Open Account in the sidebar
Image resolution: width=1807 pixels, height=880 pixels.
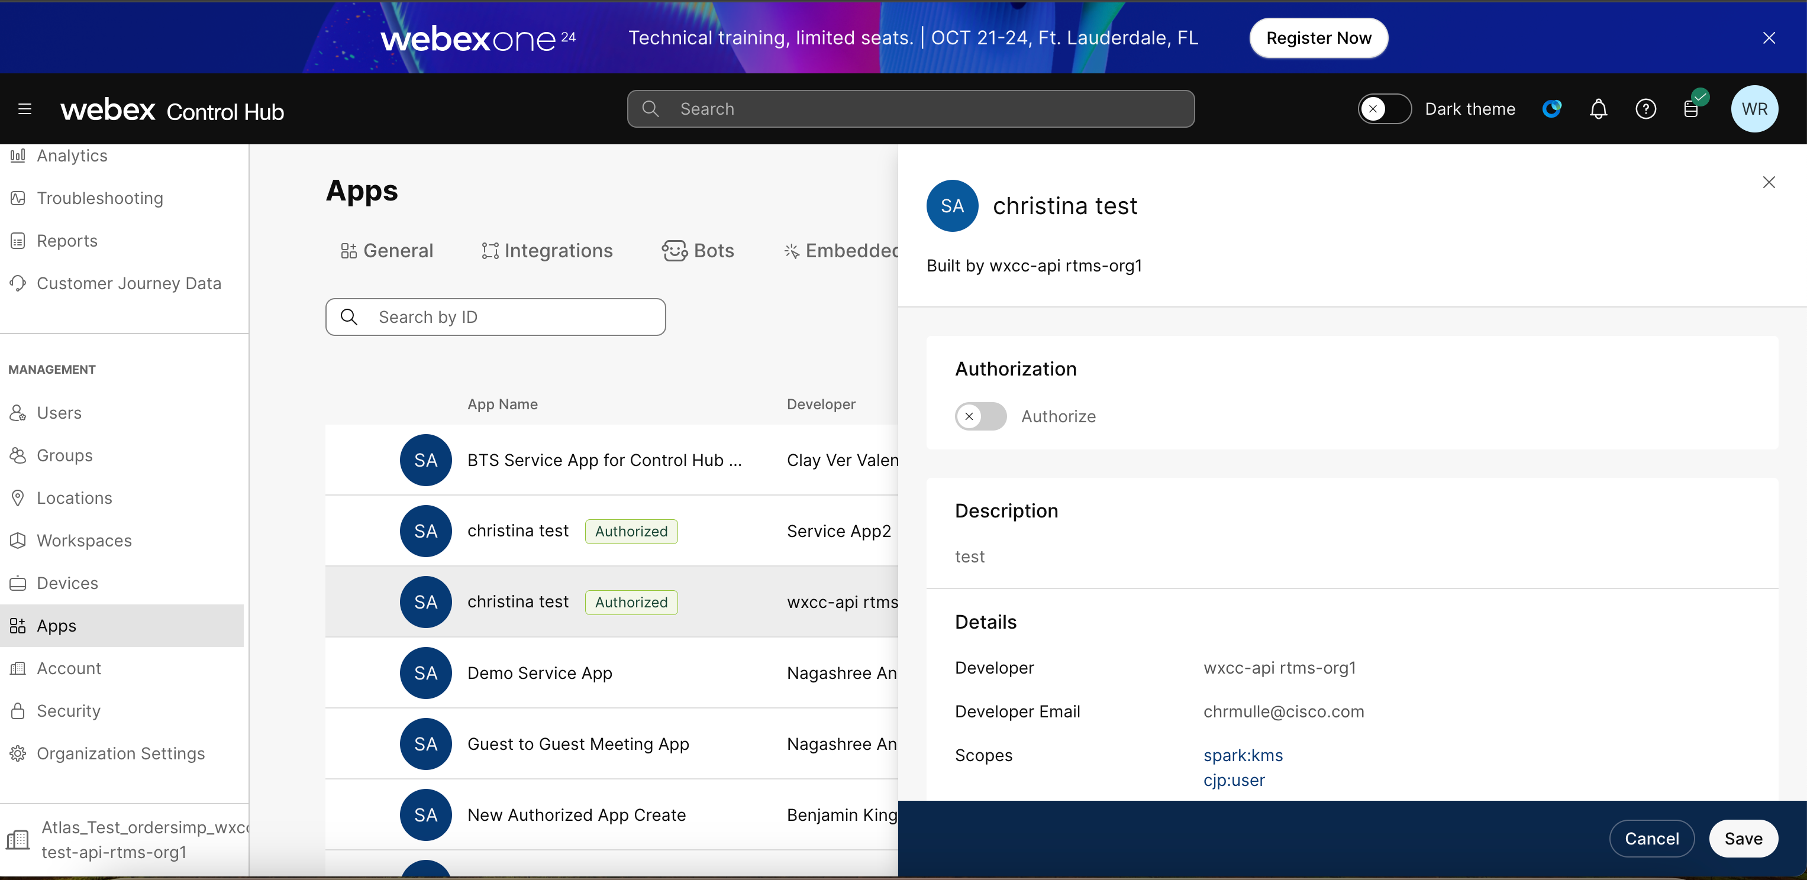[69, 668]
